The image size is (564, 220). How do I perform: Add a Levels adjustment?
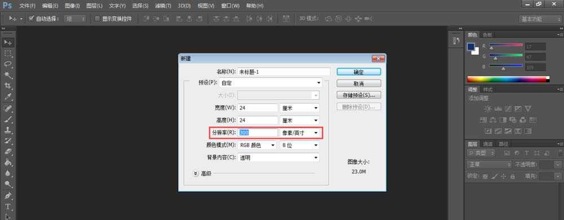tap(498, 108)
